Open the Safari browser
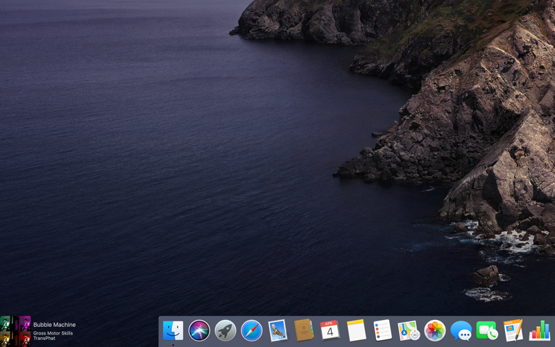Image resolution: width=555 pixels, height=347 pixels. [251, 330]
